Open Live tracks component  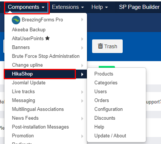point(23,92)
